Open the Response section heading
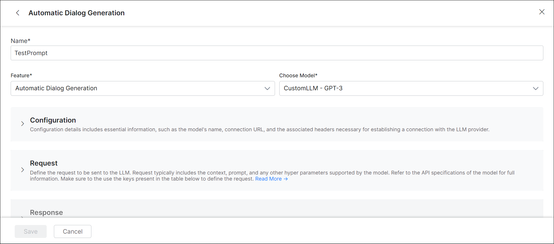 46,213
